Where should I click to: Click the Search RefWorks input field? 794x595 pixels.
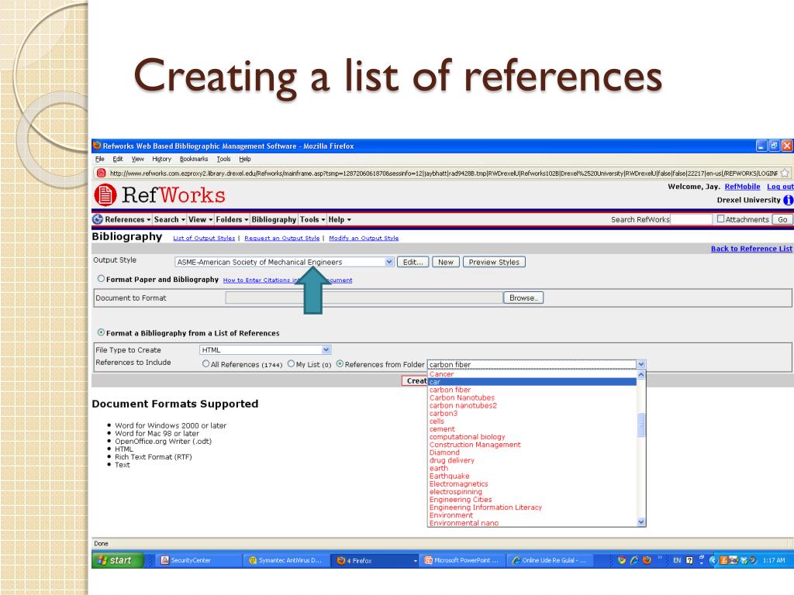[691, 219]
